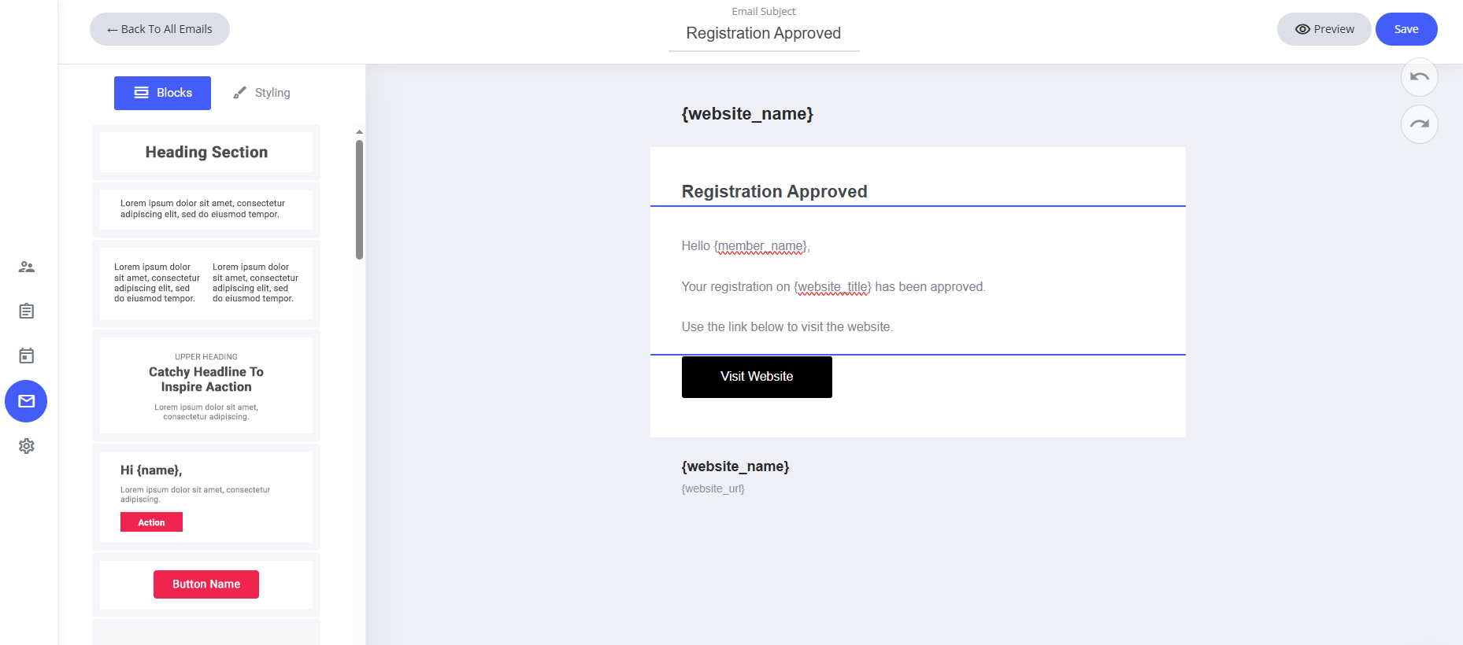Click the {website_url} footer link

coord(713,488)
